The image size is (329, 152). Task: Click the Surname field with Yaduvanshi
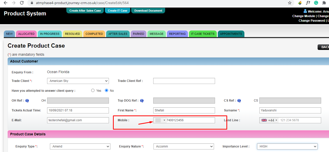tap(290, 110)
